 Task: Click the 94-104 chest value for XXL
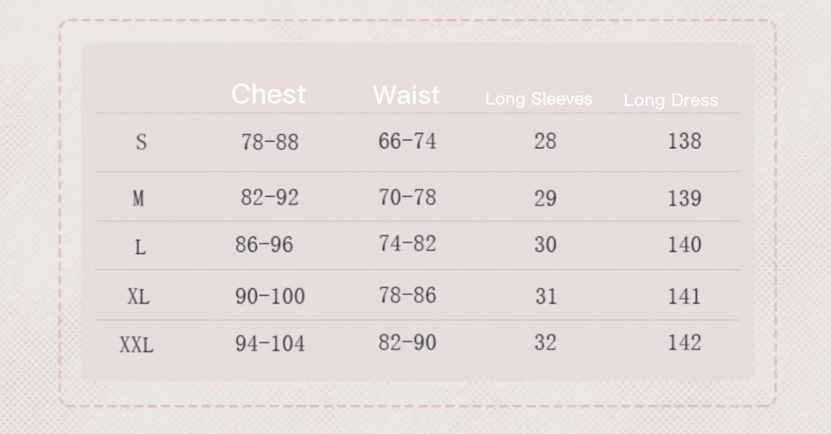270,344
